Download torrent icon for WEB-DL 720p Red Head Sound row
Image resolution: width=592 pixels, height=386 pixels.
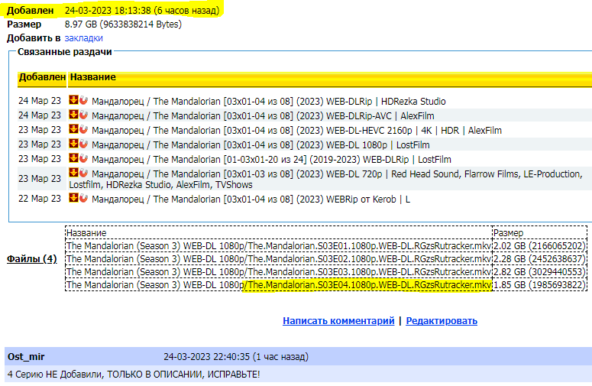tap(73, 173)
